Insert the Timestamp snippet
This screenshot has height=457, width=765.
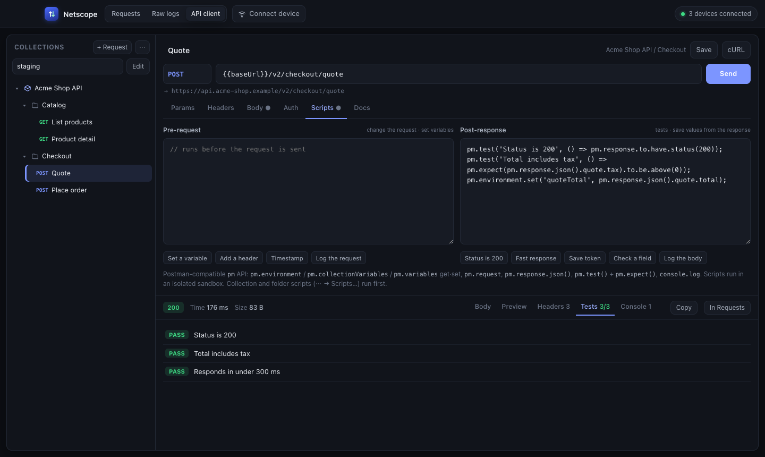tap(287, 258)
